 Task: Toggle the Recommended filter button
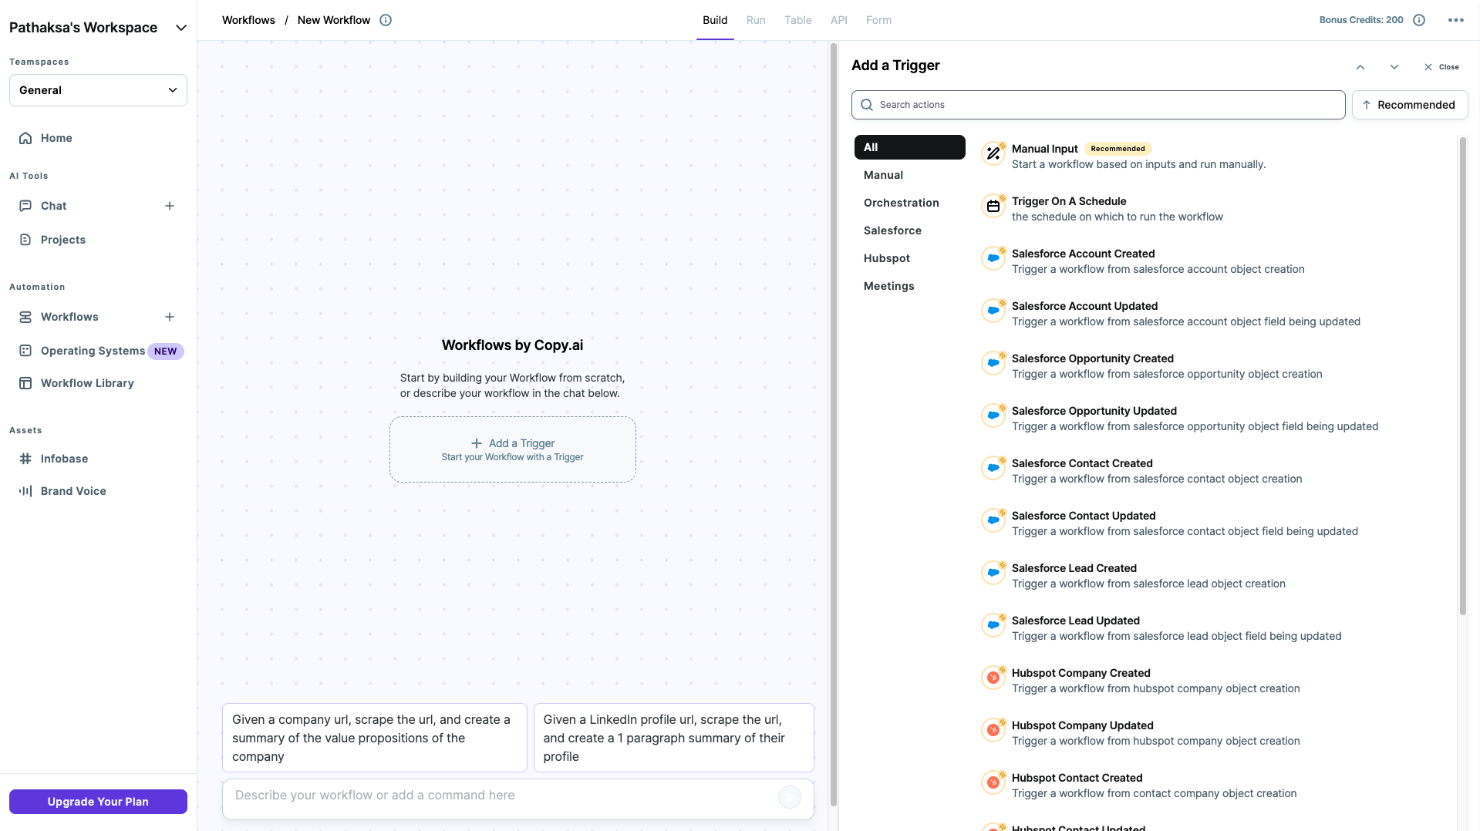1410,104
